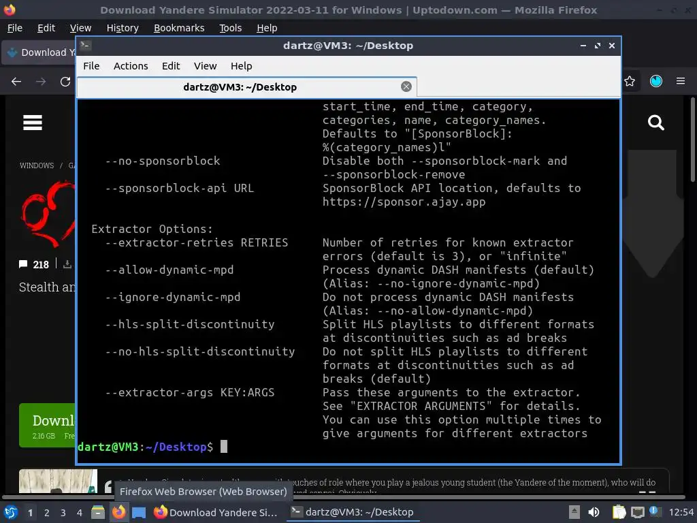Switch to workspace 4
This screenshot has width=697, height=523.
pyautogui.click(x=80, y=513)
